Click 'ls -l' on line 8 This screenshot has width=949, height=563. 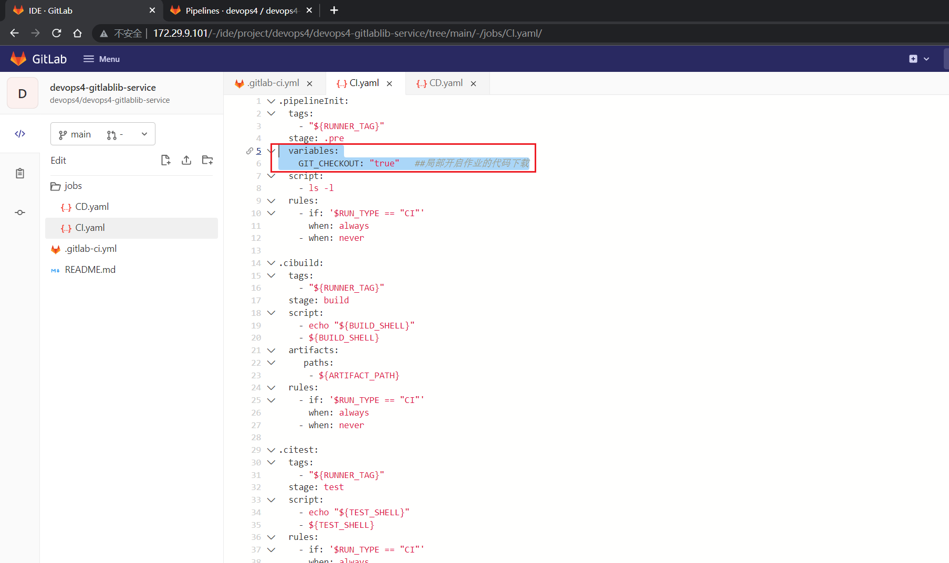pyautogui.click(x=321, y=188)
